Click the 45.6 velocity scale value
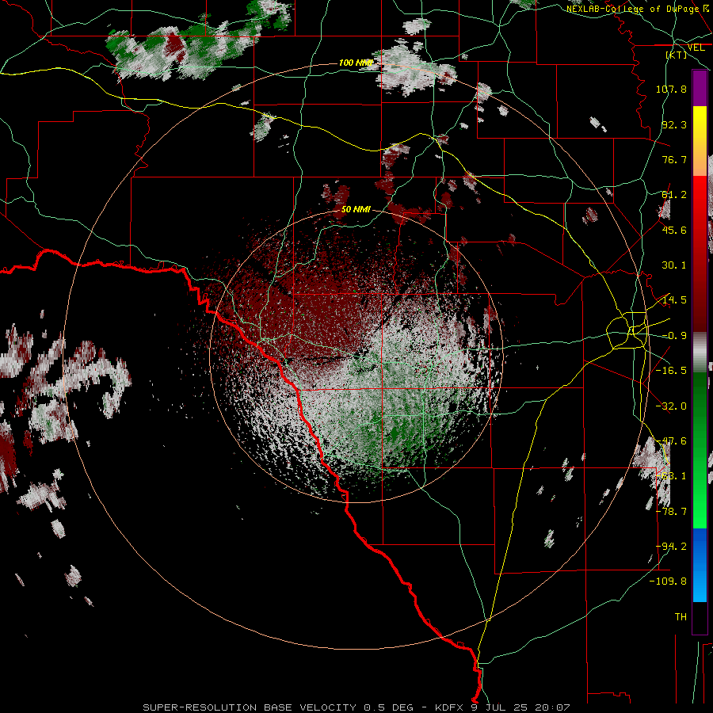This screenshot has width=713, height=713. [674, 230]
